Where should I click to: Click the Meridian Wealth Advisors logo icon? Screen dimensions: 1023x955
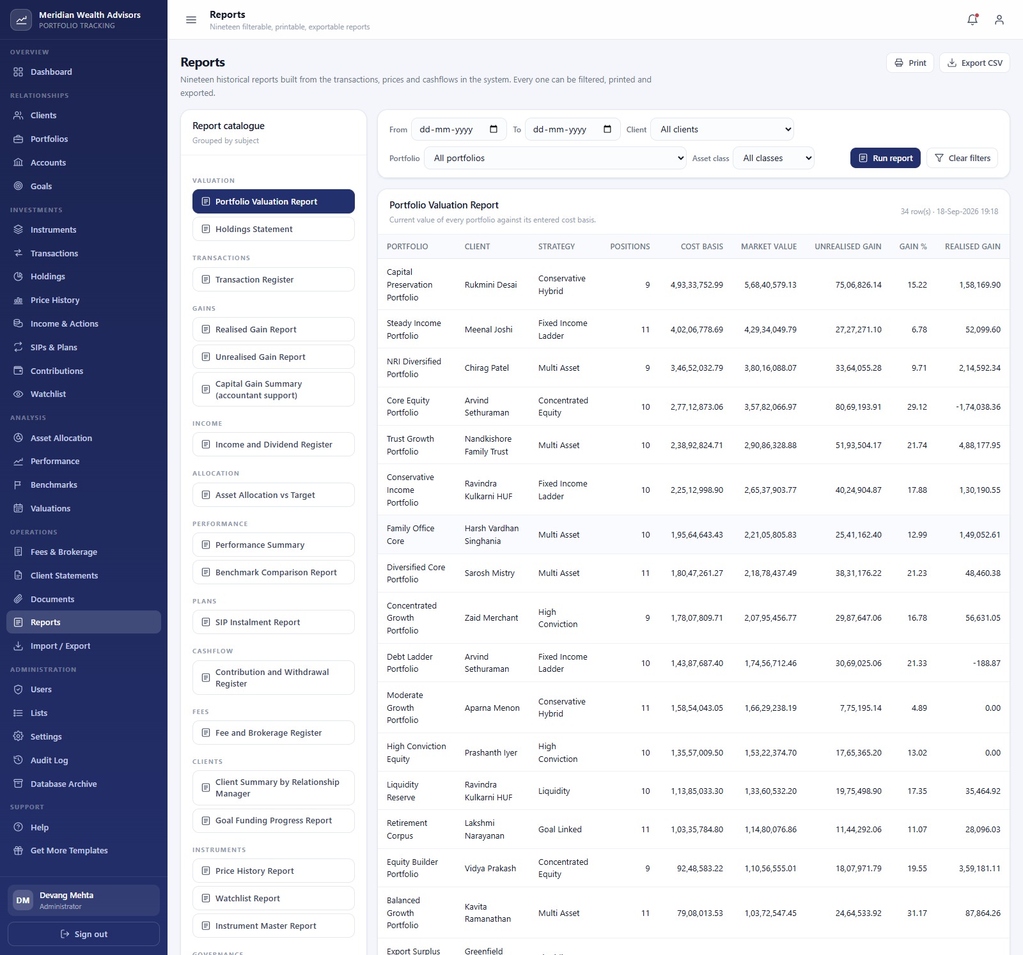[x=21, y=20]
